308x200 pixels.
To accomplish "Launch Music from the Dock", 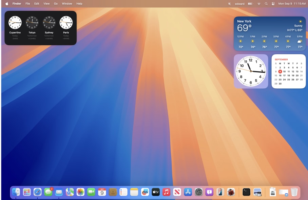I will pos(166,192).
